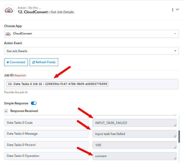Collapse the Response Received section
Image resolution: width=184 pixels, height=163 pixels.
[x=6, y=111]
